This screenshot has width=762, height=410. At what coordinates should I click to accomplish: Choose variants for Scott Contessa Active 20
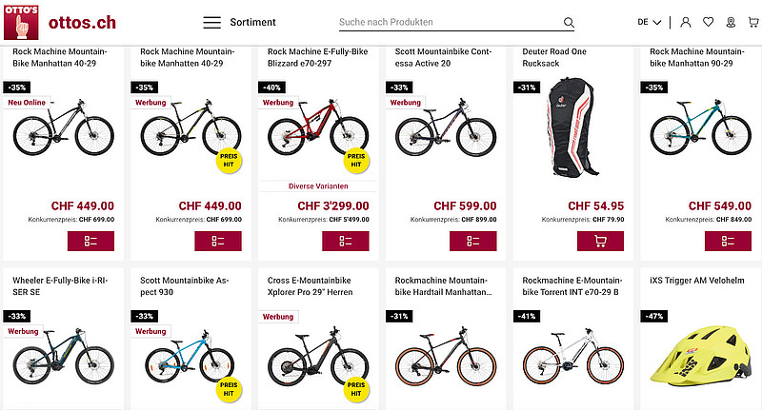click(473, 241)
